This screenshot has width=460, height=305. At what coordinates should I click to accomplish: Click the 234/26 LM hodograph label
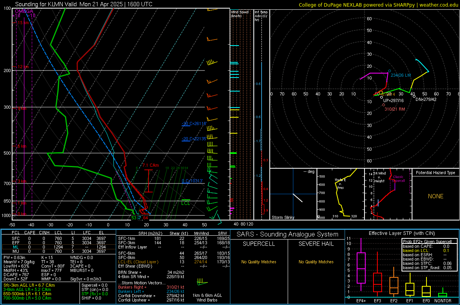click(x=401, y=75)
